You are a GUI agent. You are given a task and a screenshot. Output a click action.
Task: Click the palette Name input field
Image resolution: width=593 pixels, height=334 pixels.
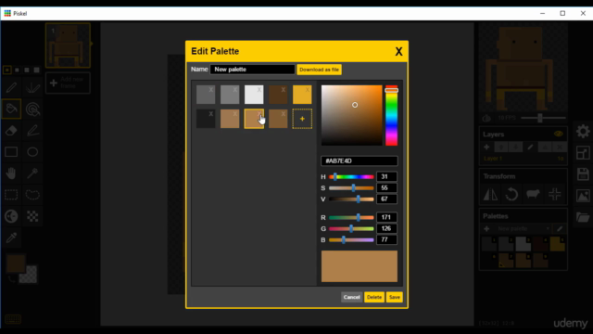click(x=252, y=70)
